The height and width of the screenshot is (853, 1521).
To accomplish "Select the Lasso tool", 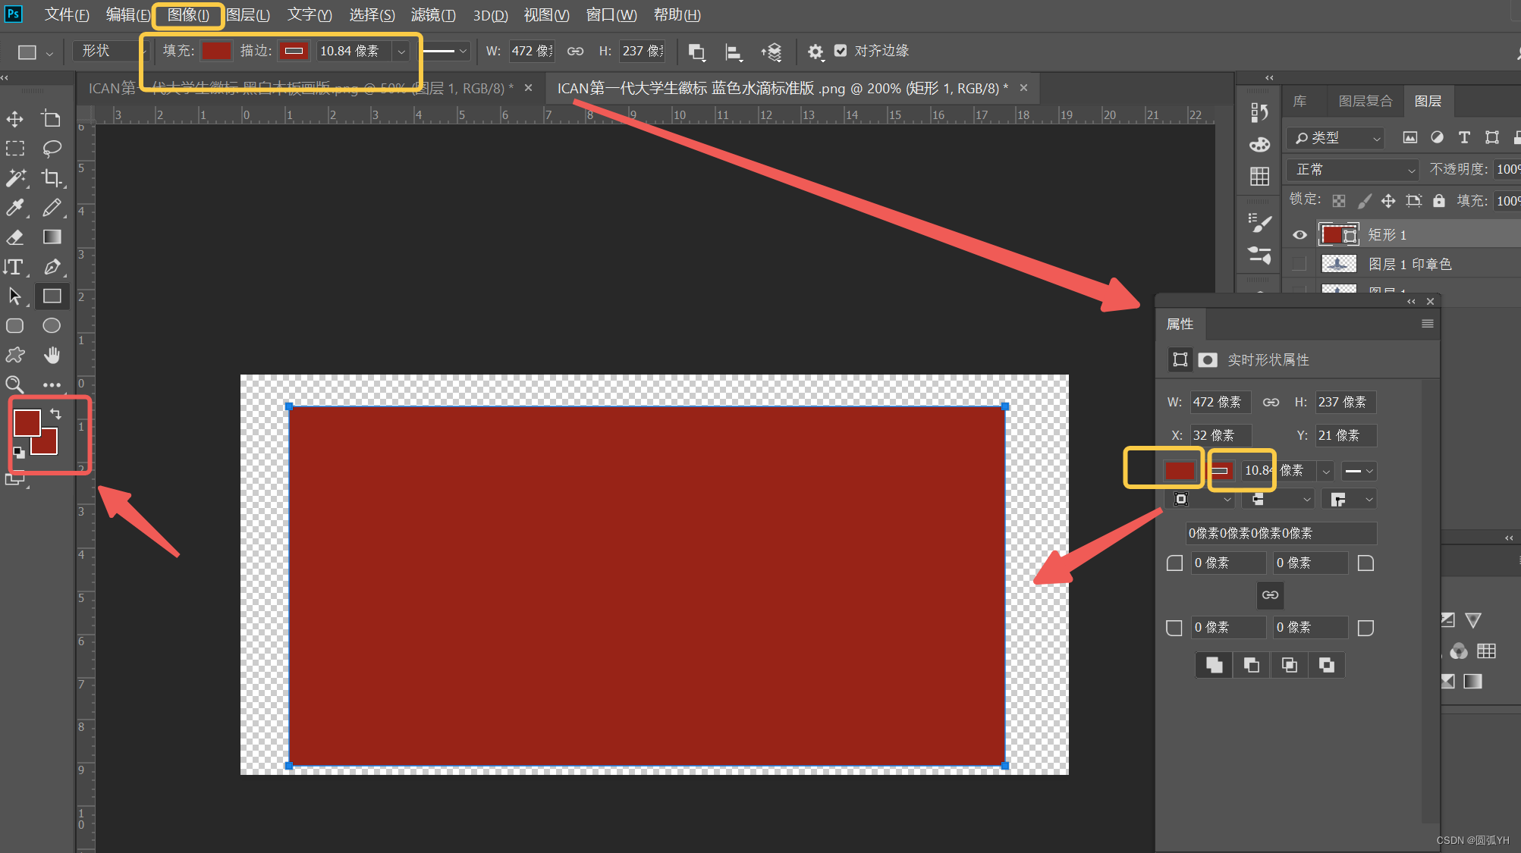I will pyautogui.click(x=52, y=149).
